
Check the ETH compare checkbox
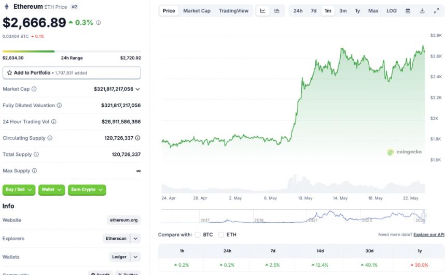click(221, 235)
